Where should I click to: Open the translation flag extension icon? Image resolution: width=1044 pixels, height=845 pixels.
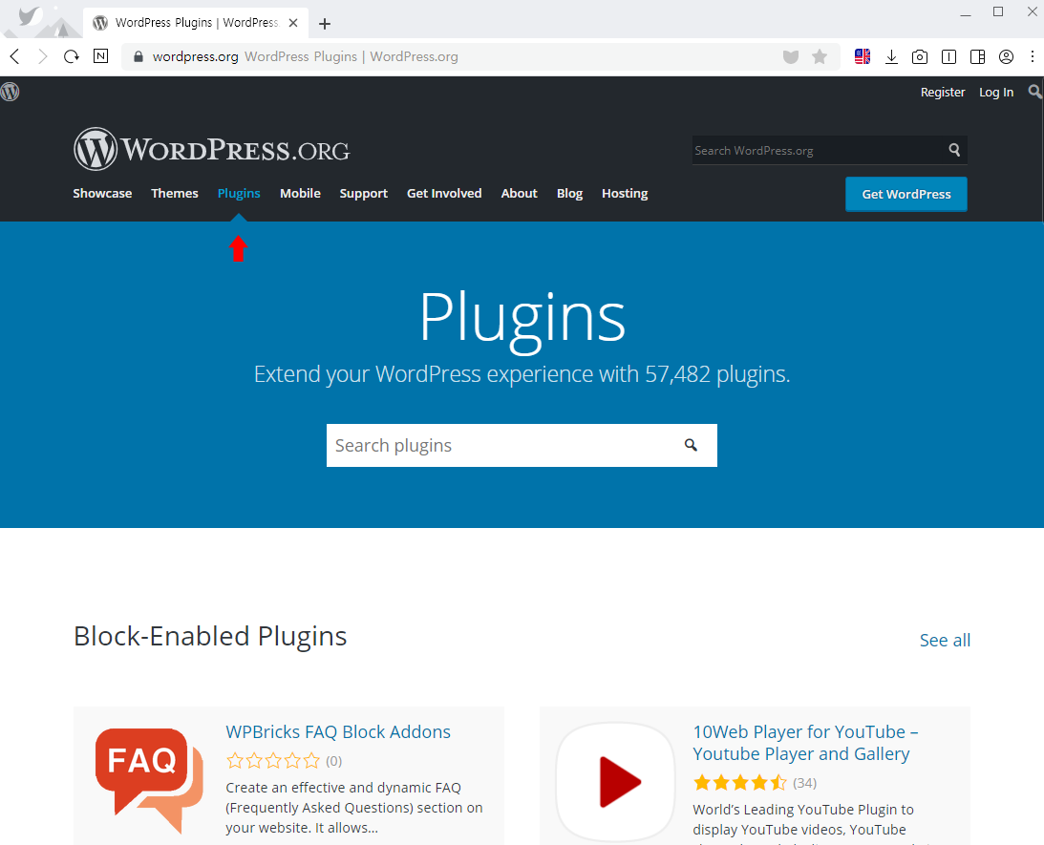tap(863, 56)
